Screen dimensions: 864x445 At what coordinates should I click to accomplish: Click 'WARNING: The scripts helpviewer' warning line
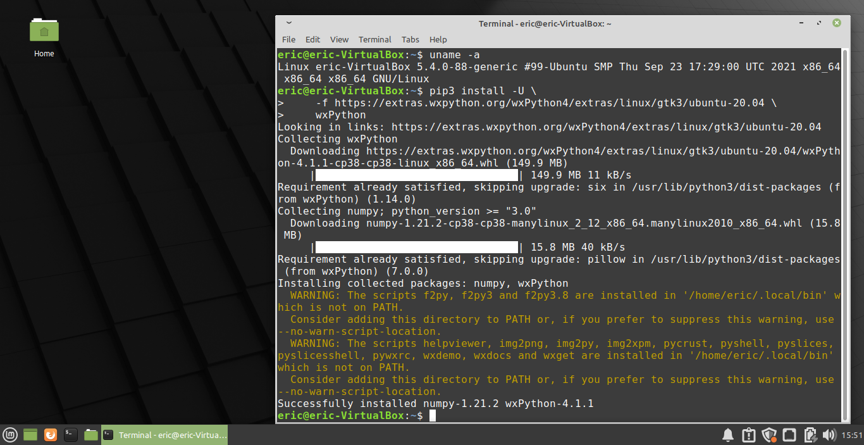(562, 344)
